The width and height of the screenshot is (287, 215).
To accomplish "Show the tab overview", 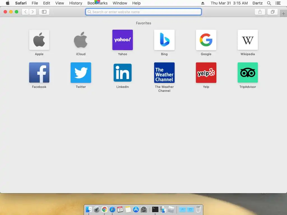I will click(x=272, y=12).
